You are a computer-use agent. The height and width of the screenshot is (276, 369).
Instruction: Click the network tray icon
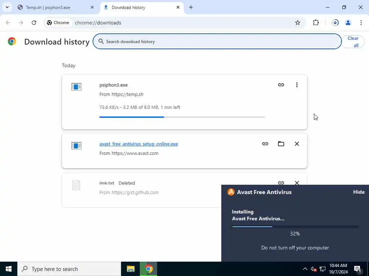323,269
